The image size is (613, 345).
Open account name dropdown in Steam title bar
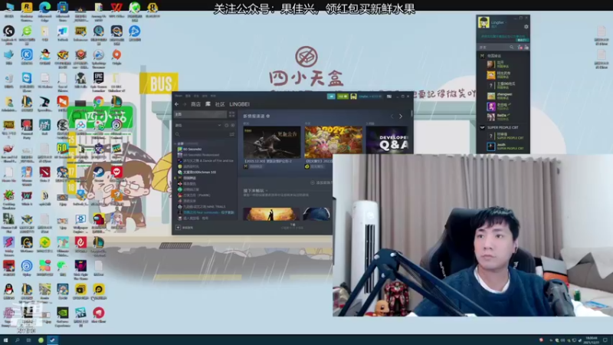(370, 97)
